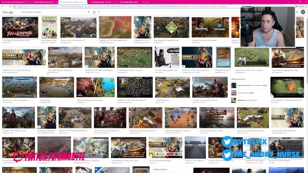Open the red warrior with yellow slash thumbnail

click(95, 87)
